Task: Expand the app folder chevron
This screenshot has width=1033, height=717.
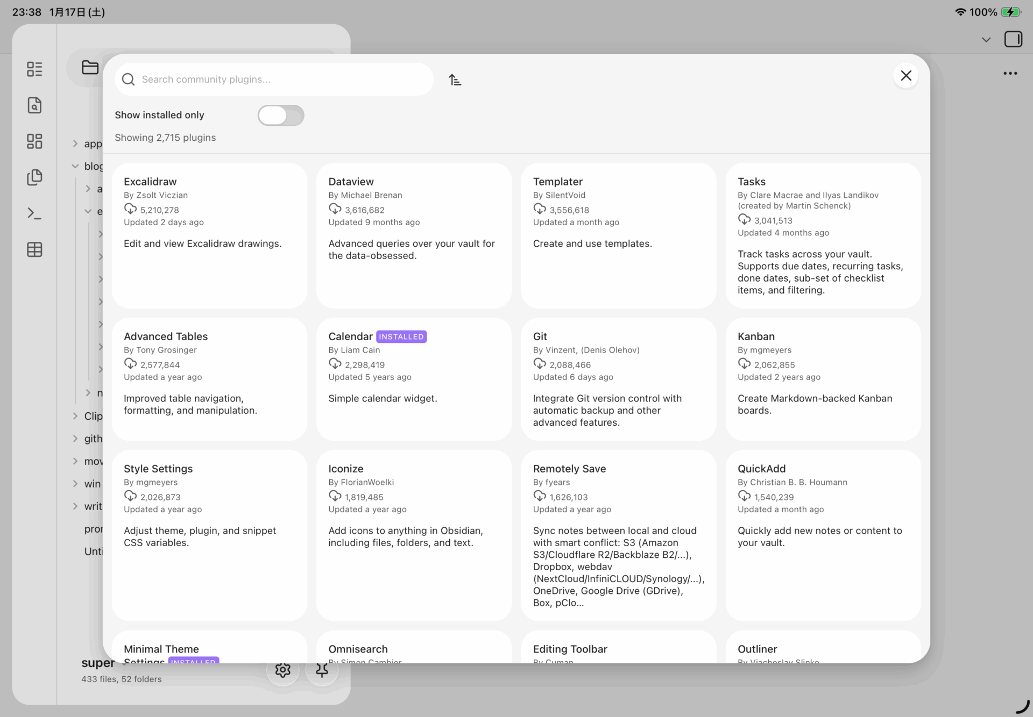Action: (x=75, y=144)
